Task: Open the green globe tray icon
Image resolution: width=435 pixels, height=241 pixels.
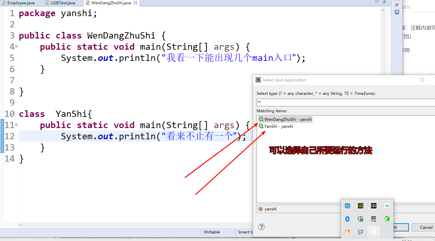Action: [x=387, y=219]
